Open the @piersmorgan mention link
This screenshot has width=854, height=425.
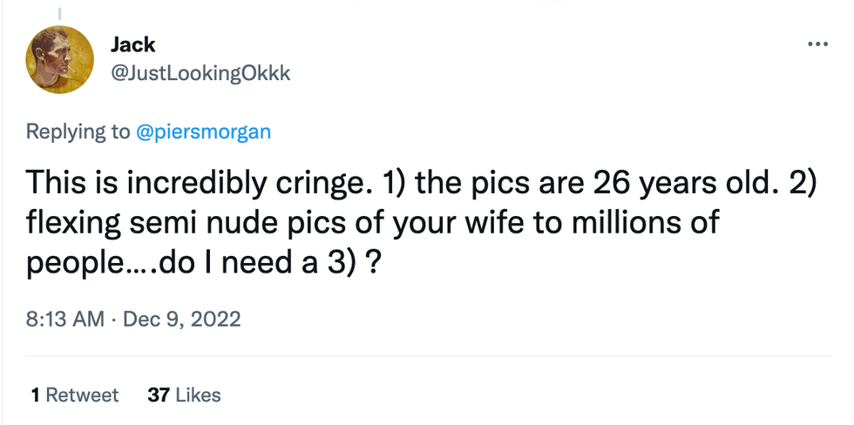(204, 132)
